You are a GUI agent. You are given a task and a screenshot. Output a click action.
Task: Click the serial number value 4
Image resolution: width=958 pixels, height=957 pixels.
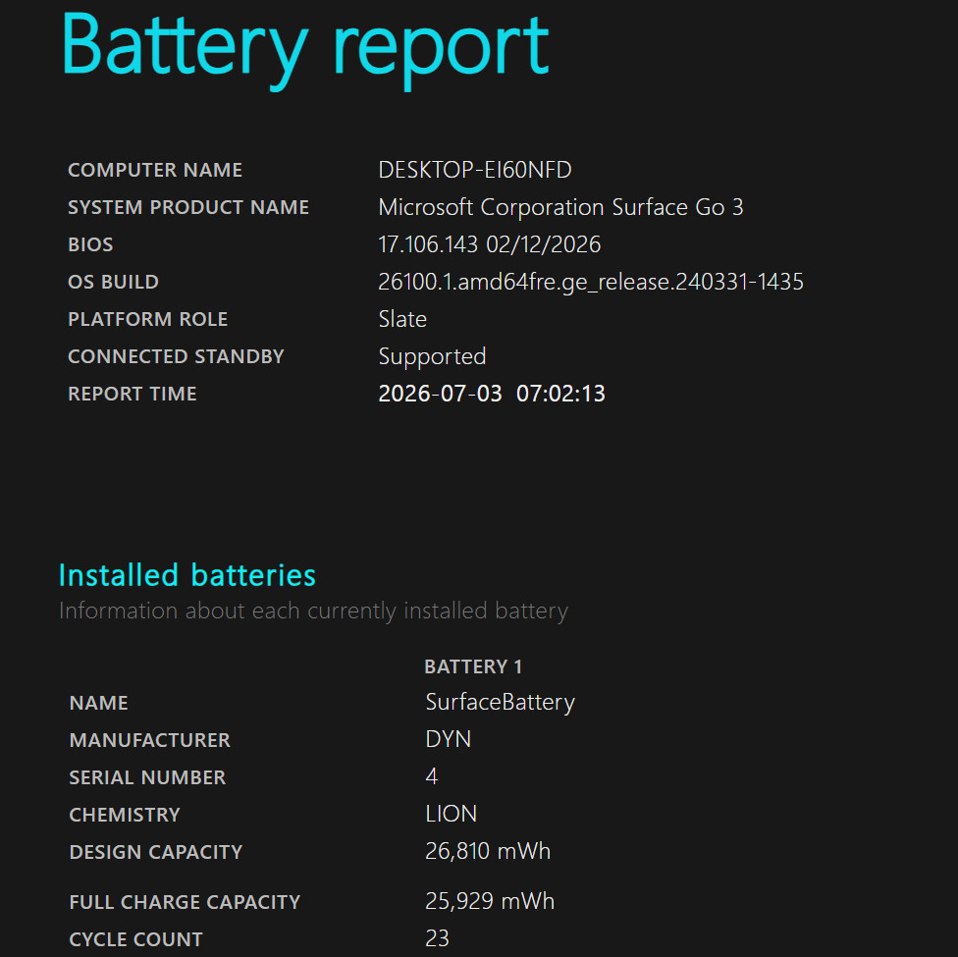(431, 776)
